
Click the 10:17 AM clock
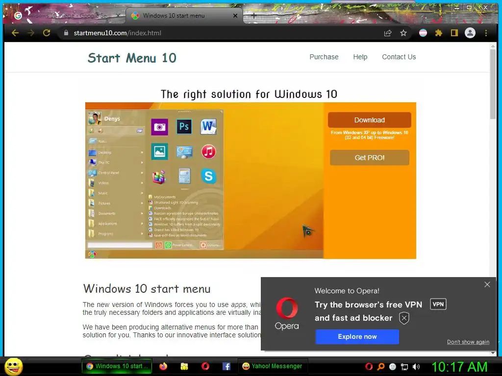[x=459, y=367]
